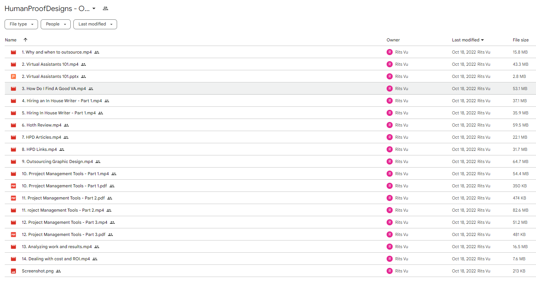Viewport: 536px width, 296px height.
Task: Open the People filter dropdown
Action: point(56,24)
